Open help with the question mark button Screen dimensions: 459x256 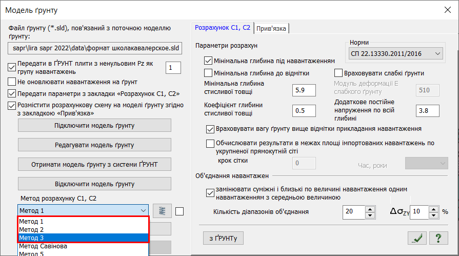438,238
